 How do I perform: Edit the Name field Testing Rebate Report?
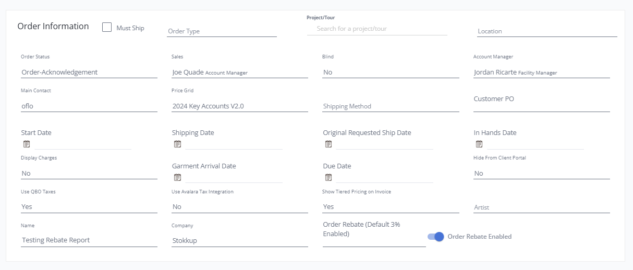pos(89,240)
